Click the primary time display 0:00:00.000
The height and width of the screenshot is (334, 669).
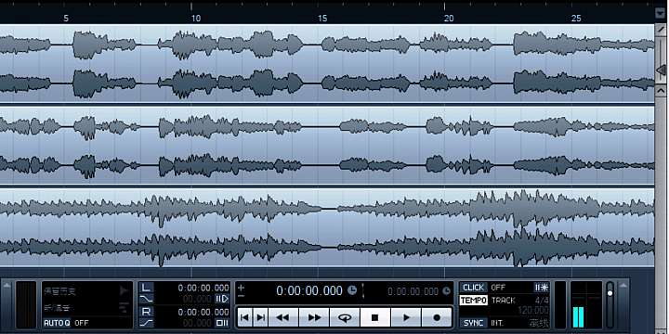309,290
